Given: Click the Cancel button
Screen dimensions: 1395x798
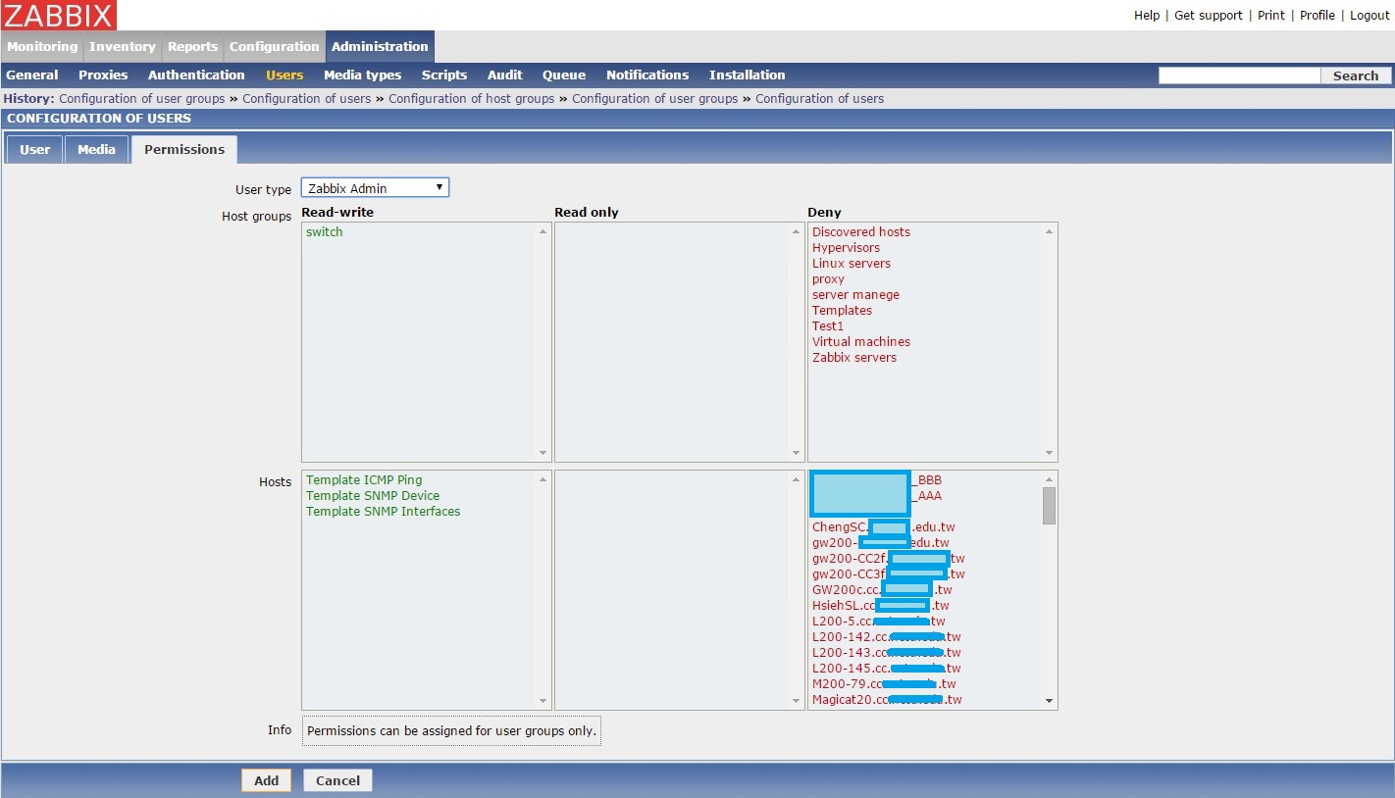Looking at the screenshot, I should (x=337, y=780).
